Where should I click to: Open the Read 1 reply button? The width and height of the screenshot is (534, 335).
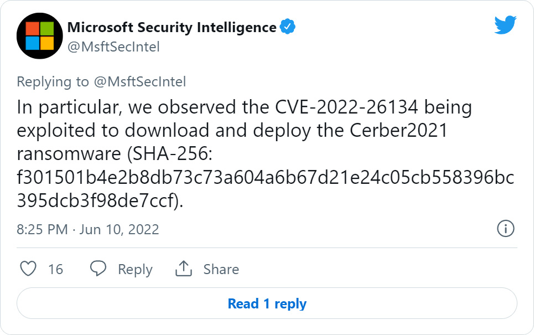click(267, 303)
